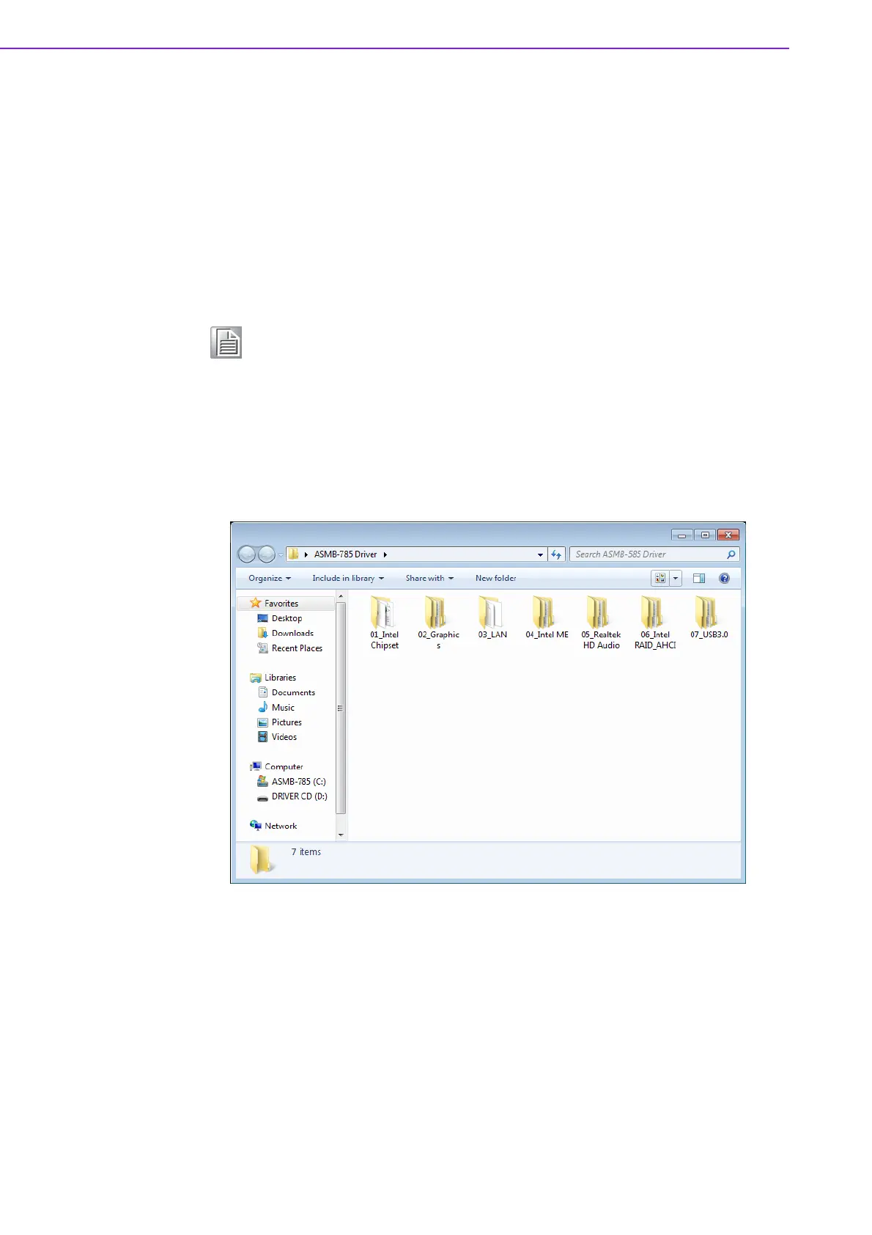Open the ASMB-785 (C:) drive

[298, 782]
